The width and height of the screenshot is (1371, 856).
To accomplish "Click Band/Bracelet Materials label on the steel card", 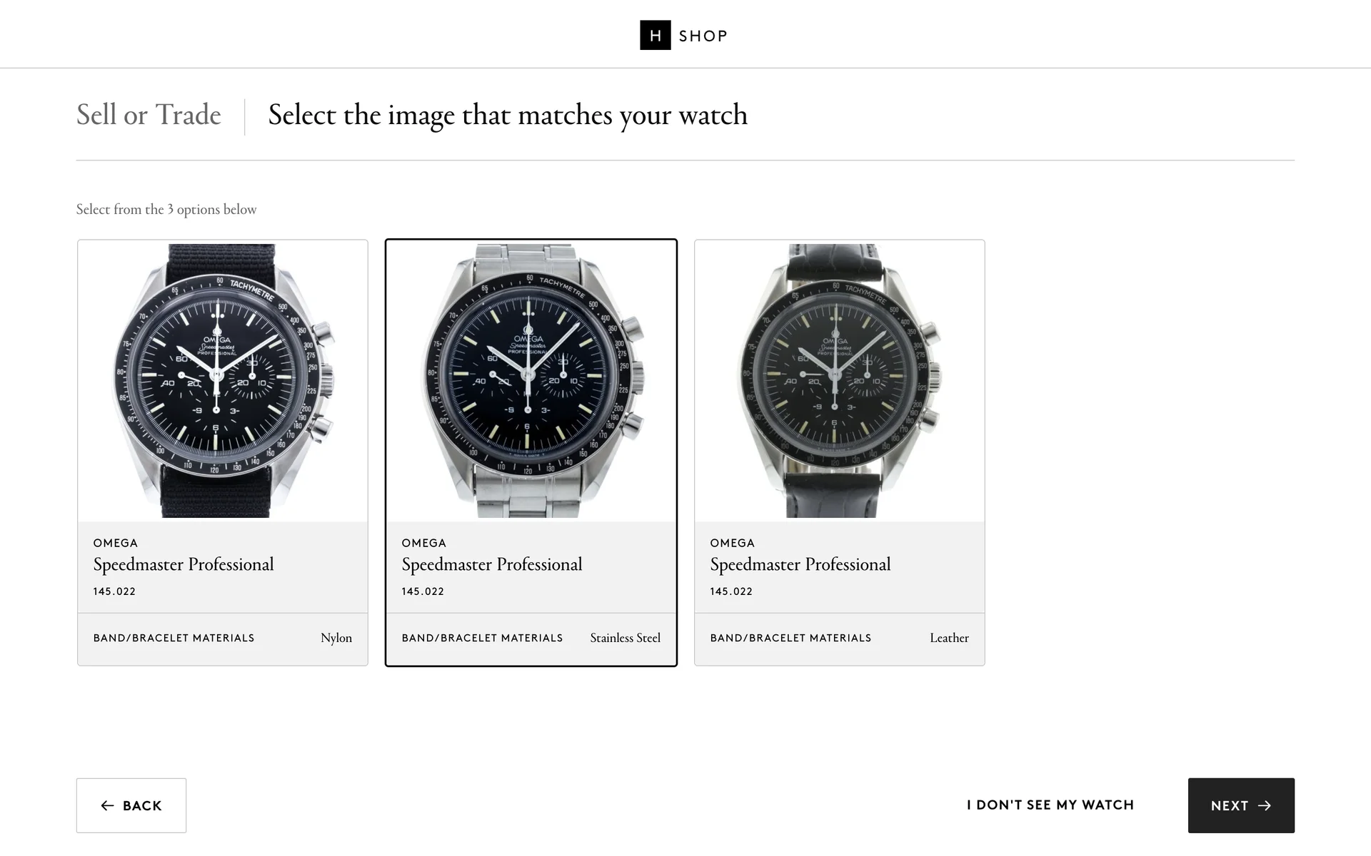I will (x=482, y=638).
